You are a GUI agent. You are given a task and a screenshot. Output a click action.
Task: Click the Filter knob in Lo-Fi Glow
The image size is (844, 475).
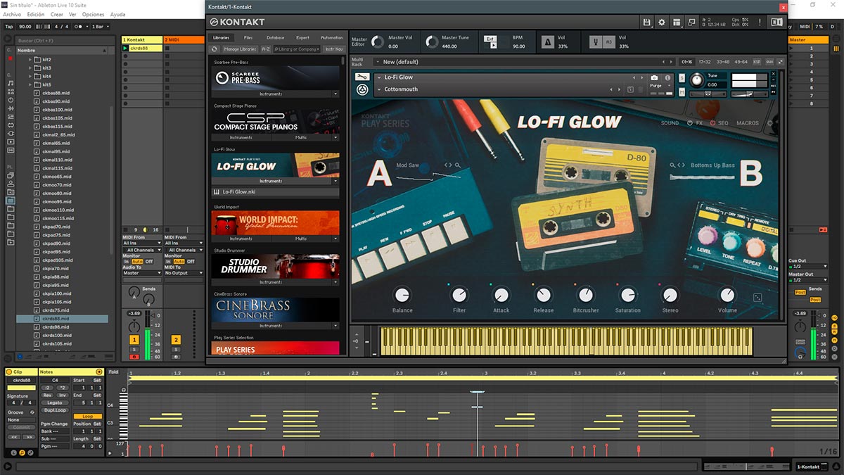(x=459, y=294)
